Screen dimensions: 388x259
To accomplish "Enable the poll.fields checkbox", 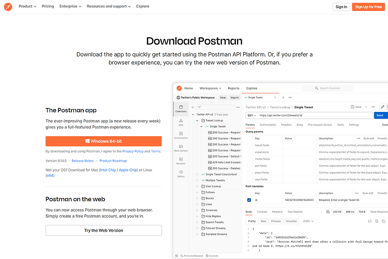I will coord(249,166).
